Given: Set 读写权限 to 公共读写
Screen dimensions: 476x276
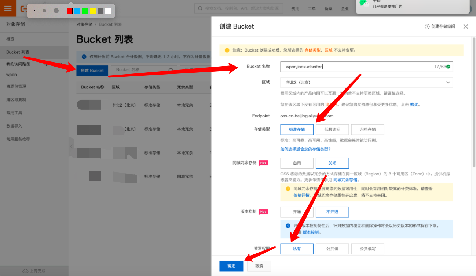Looking at the screenshot, I should click(367, 249).
